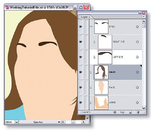The image size is (151, 132).
Task: Select the LEFT EYE thumbnail
Action: coord(105,57)
